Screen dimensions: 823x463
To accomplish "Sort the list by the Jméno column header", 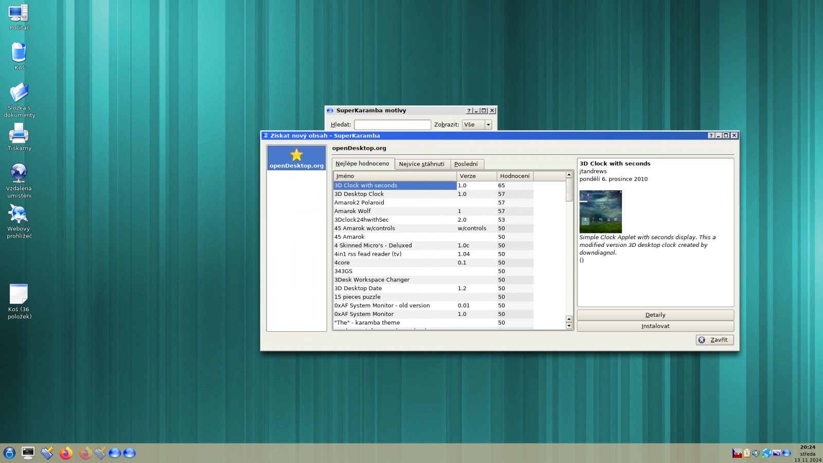I will 395,176.
